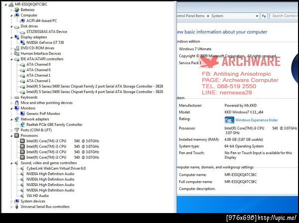This screenshot has height=223, width=299.
Task: Click the DVD/CD-ROM drives icon
Action: pos(17,48)
